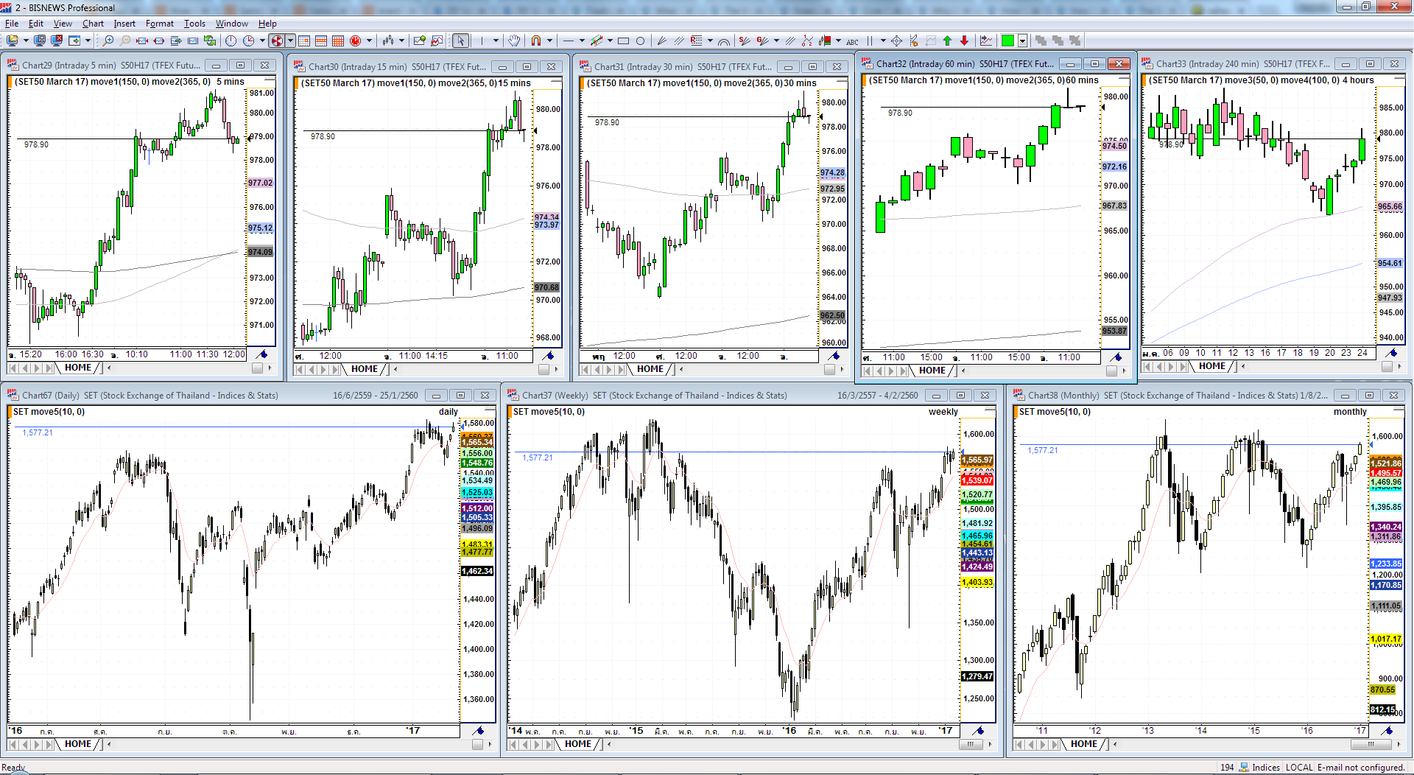This screenshot has width=1414, height=775.
Task: Open the candlestick chart type dropdown
Action: pos(401,41)
